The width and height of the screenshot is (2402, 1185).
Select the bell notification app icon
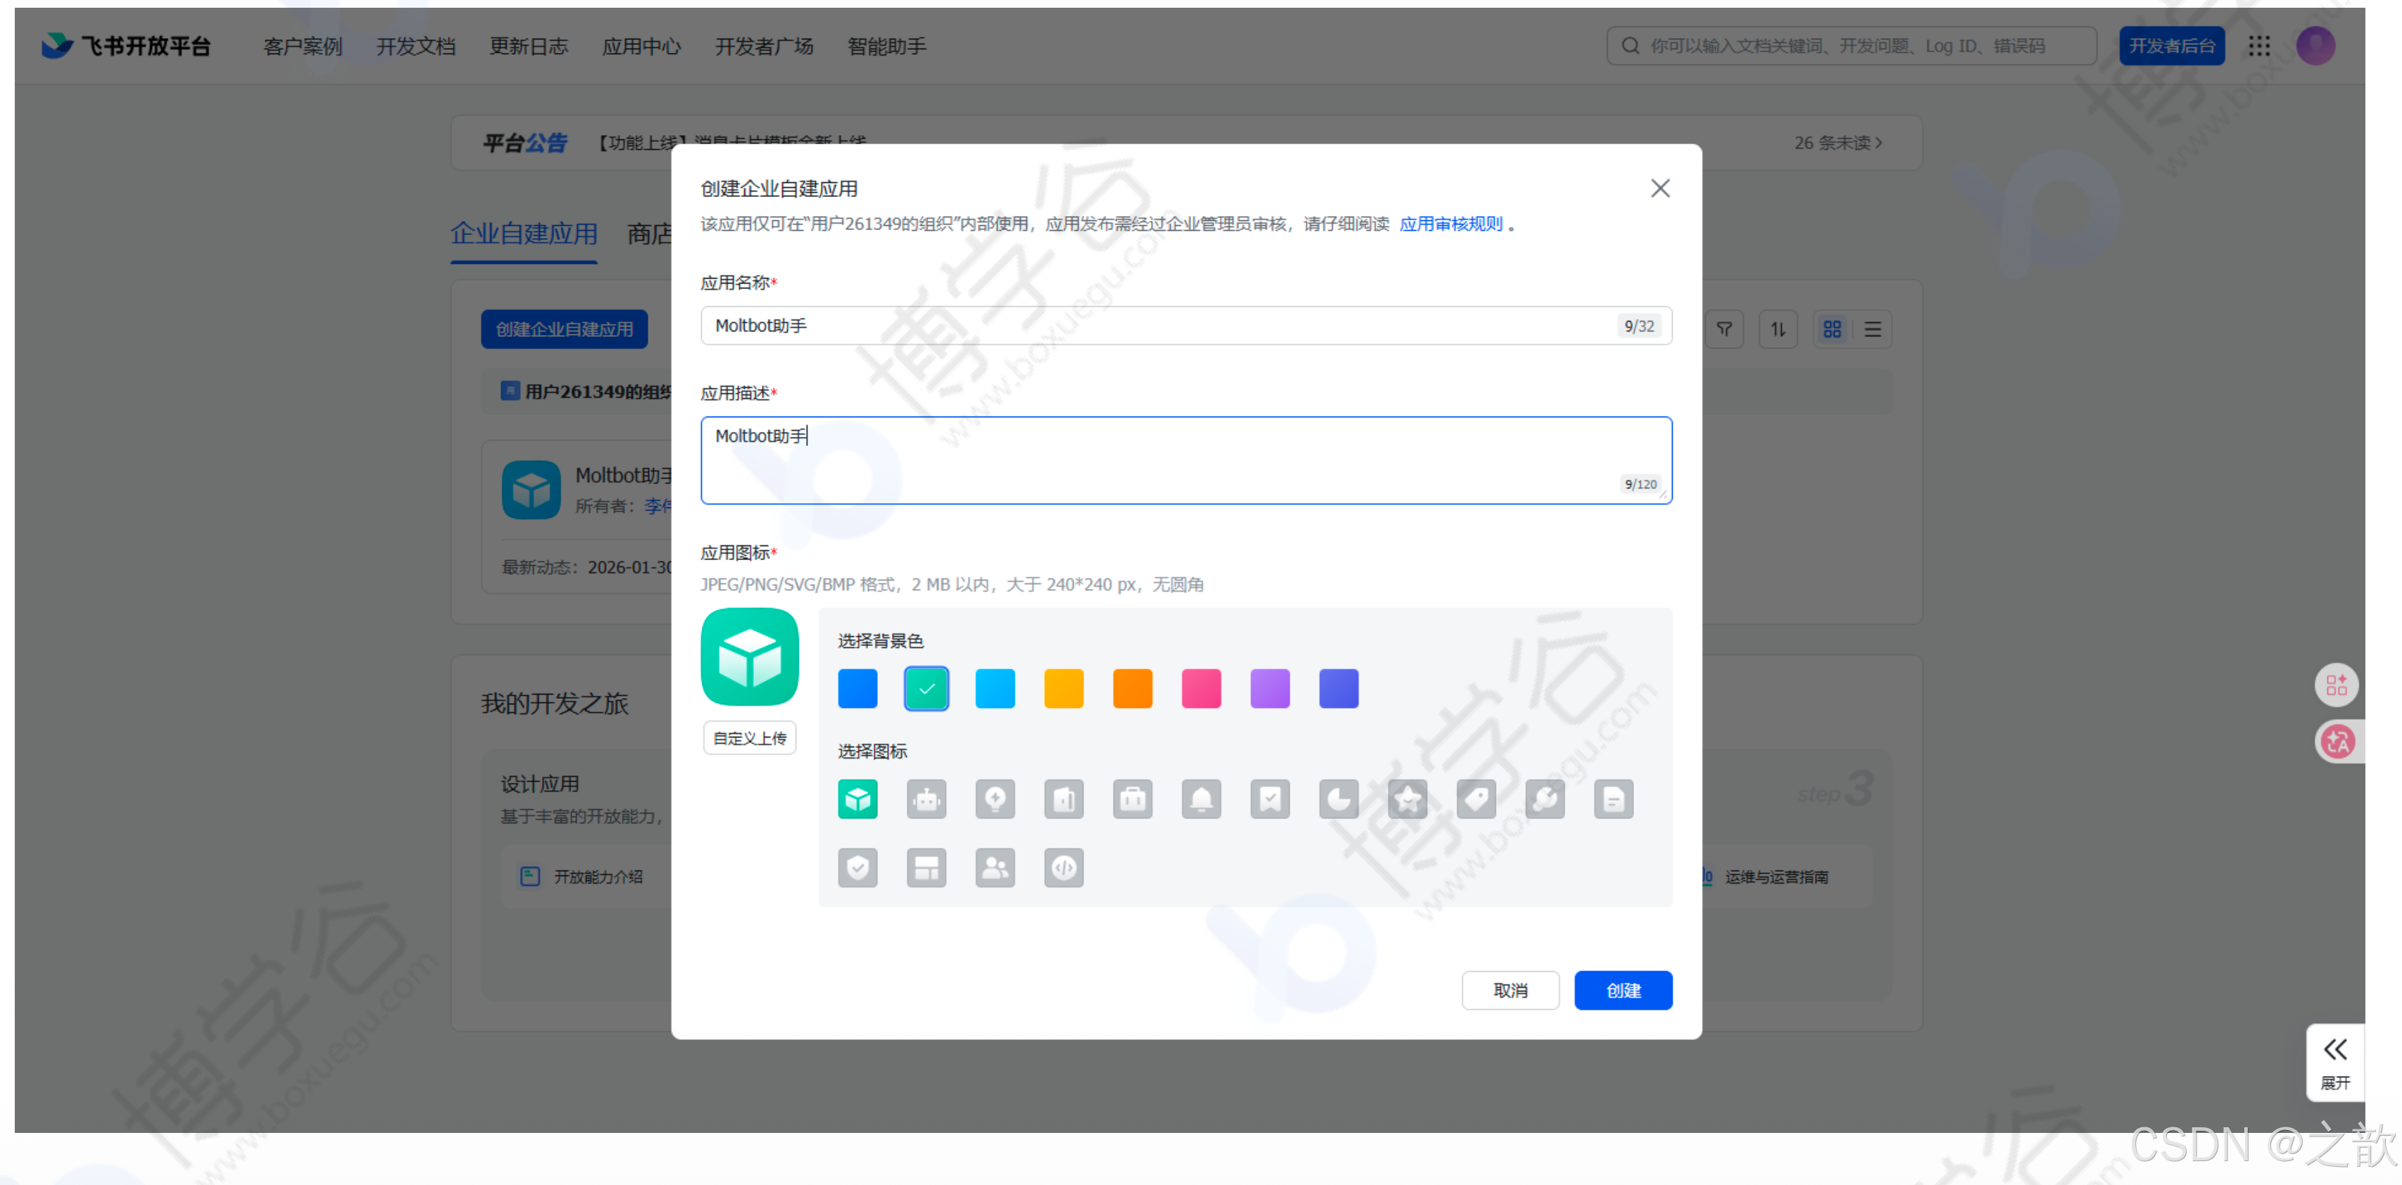[x=1201, y=799]
